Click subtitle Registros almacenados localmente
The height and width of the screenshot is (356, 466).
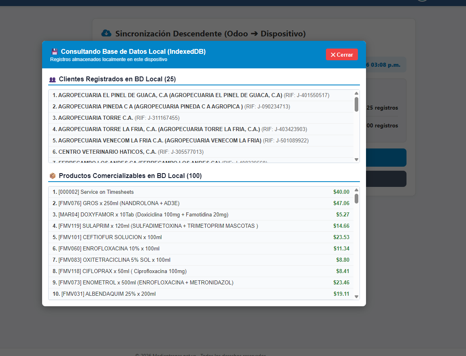[109, 59]
